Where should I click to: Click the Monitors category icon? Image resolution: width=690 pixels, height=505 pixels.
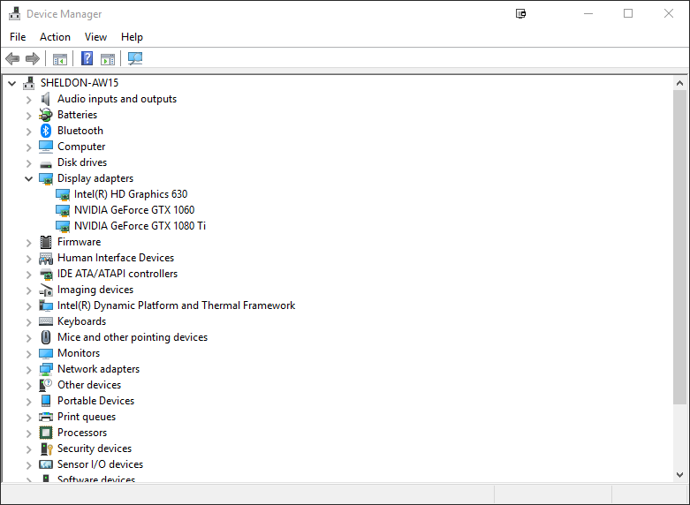tap(46, 354)
